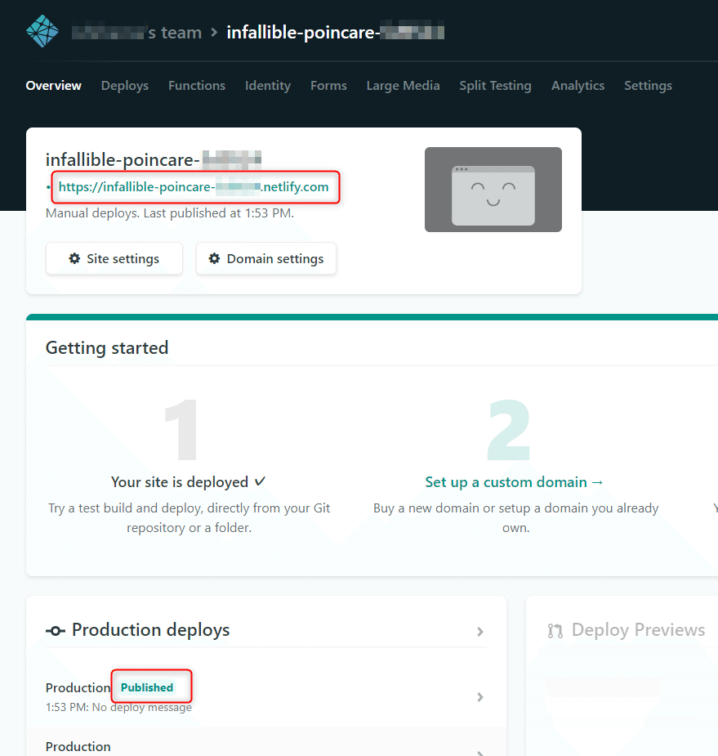The image size is (718, 756).
Task: Switch to the Deploys tab
Action: click(125, 86)
